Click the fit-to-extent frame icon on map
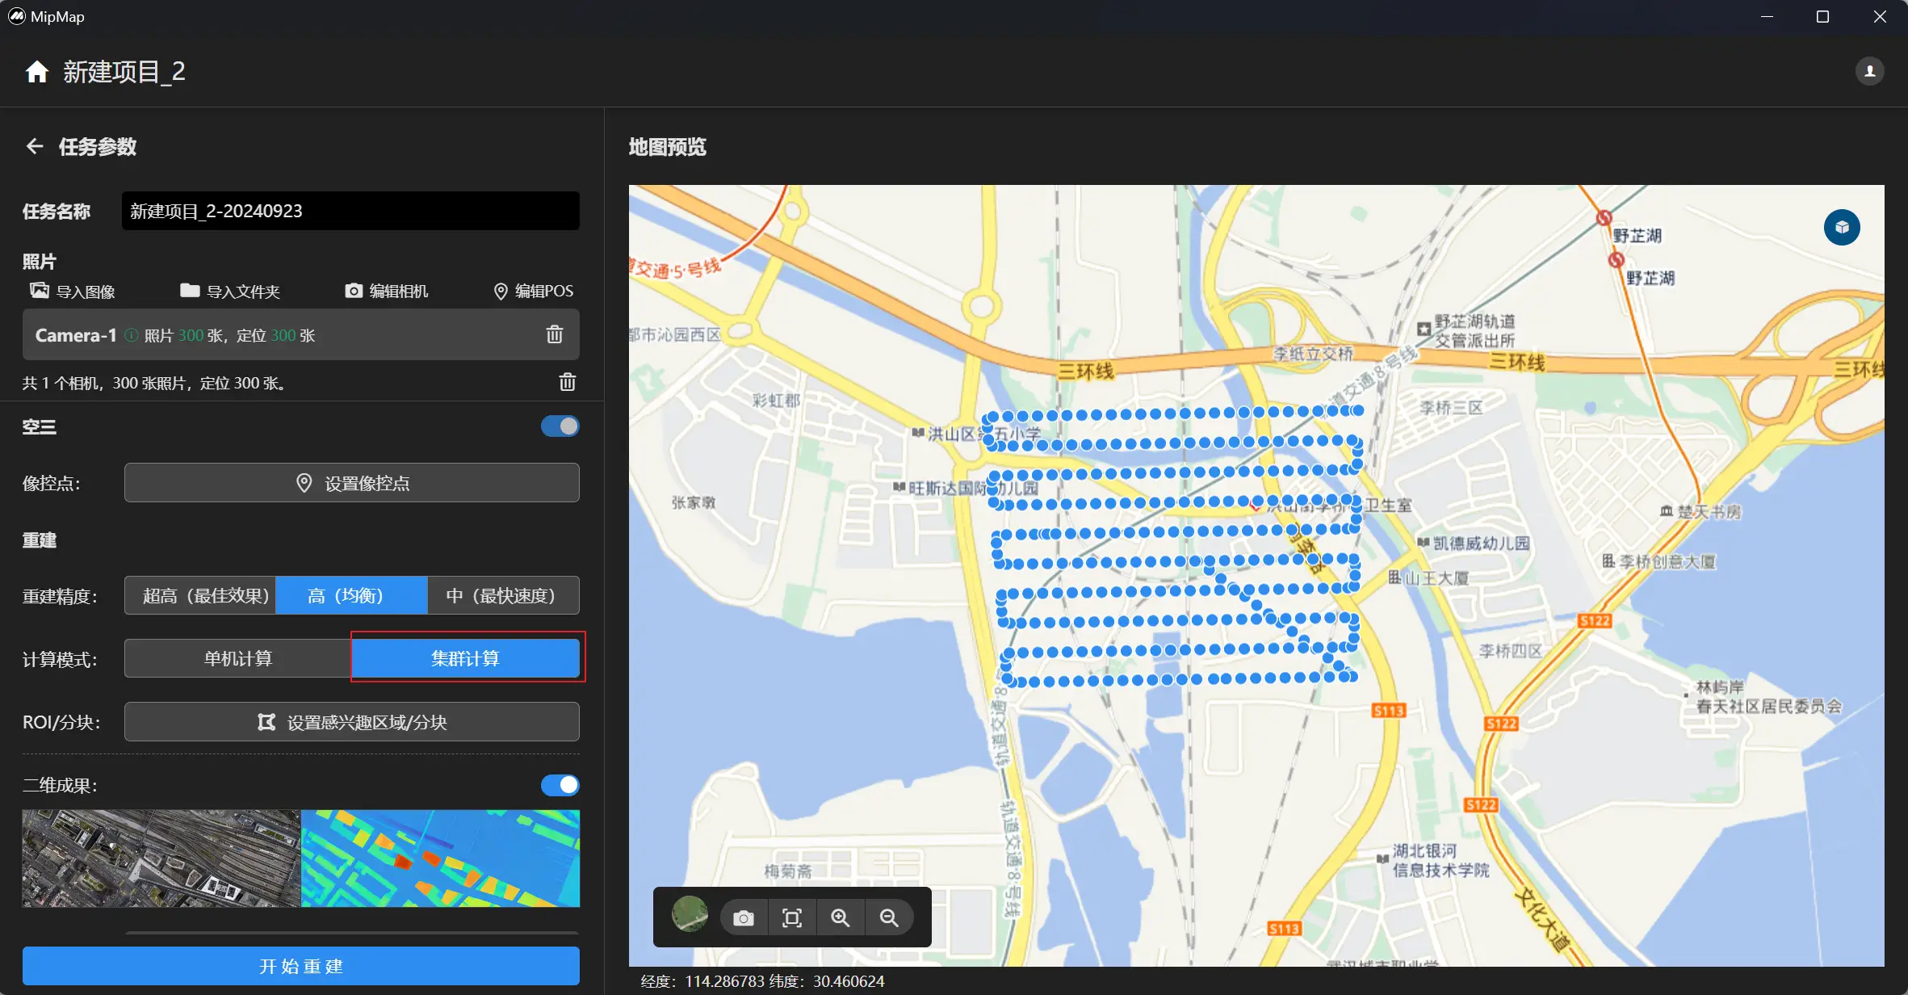1908x995 pixels. [791, 918]
